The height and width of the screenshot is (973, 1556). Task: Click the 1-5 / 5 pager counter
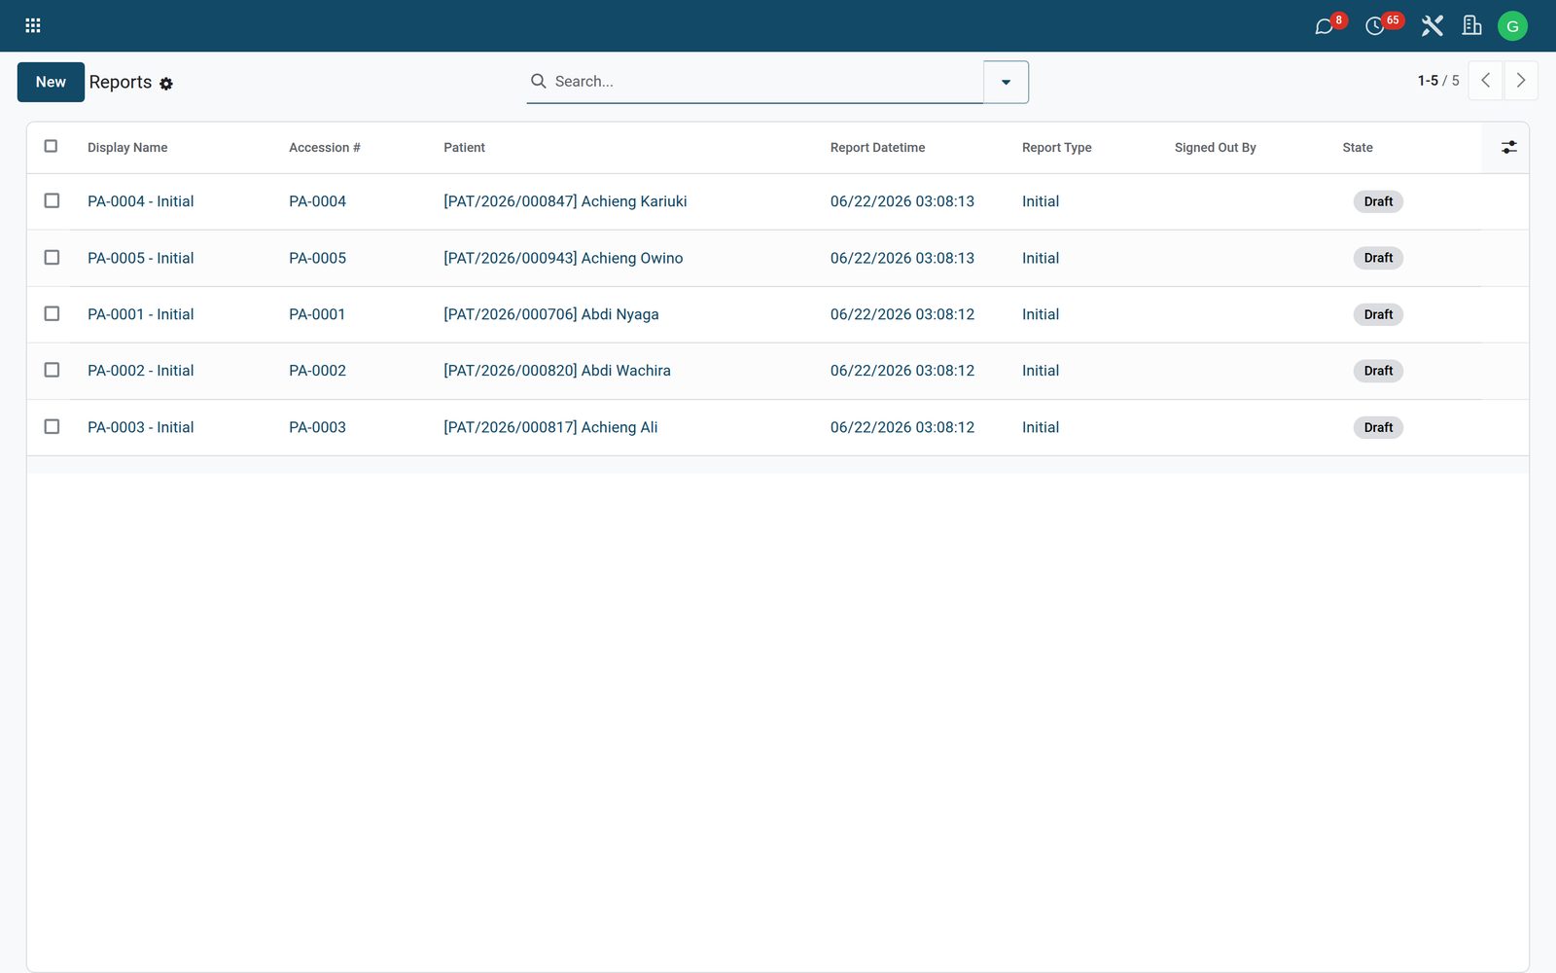point(1437,81)
